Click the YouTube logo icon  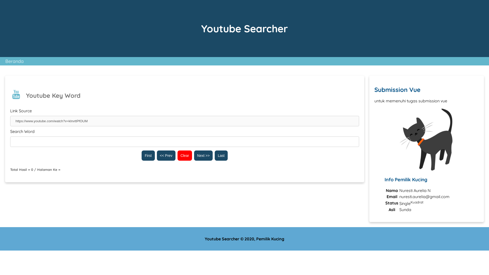pos(16,94)
